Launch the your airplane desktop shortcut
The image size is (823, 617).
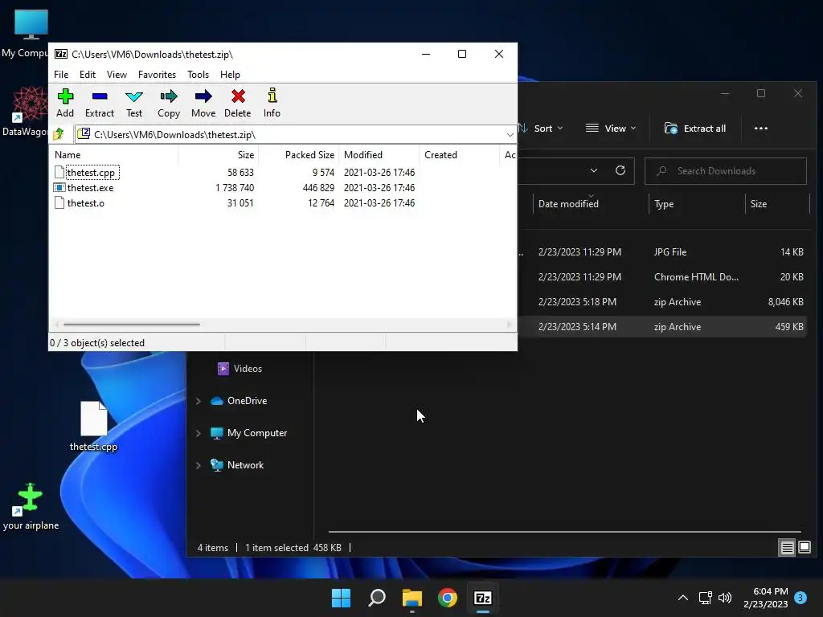(31, 506)
